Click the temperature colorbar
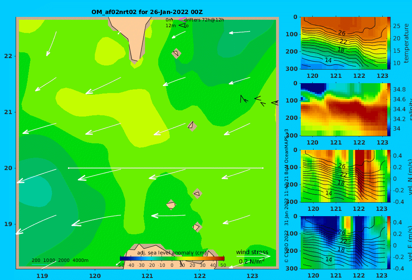Image resolution: width=412 pixels, height=280 pixels. [x=389, y=43]
